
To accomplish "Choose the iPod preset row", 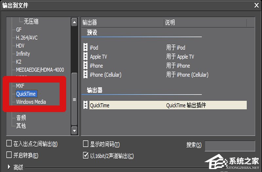I will 165,47.
